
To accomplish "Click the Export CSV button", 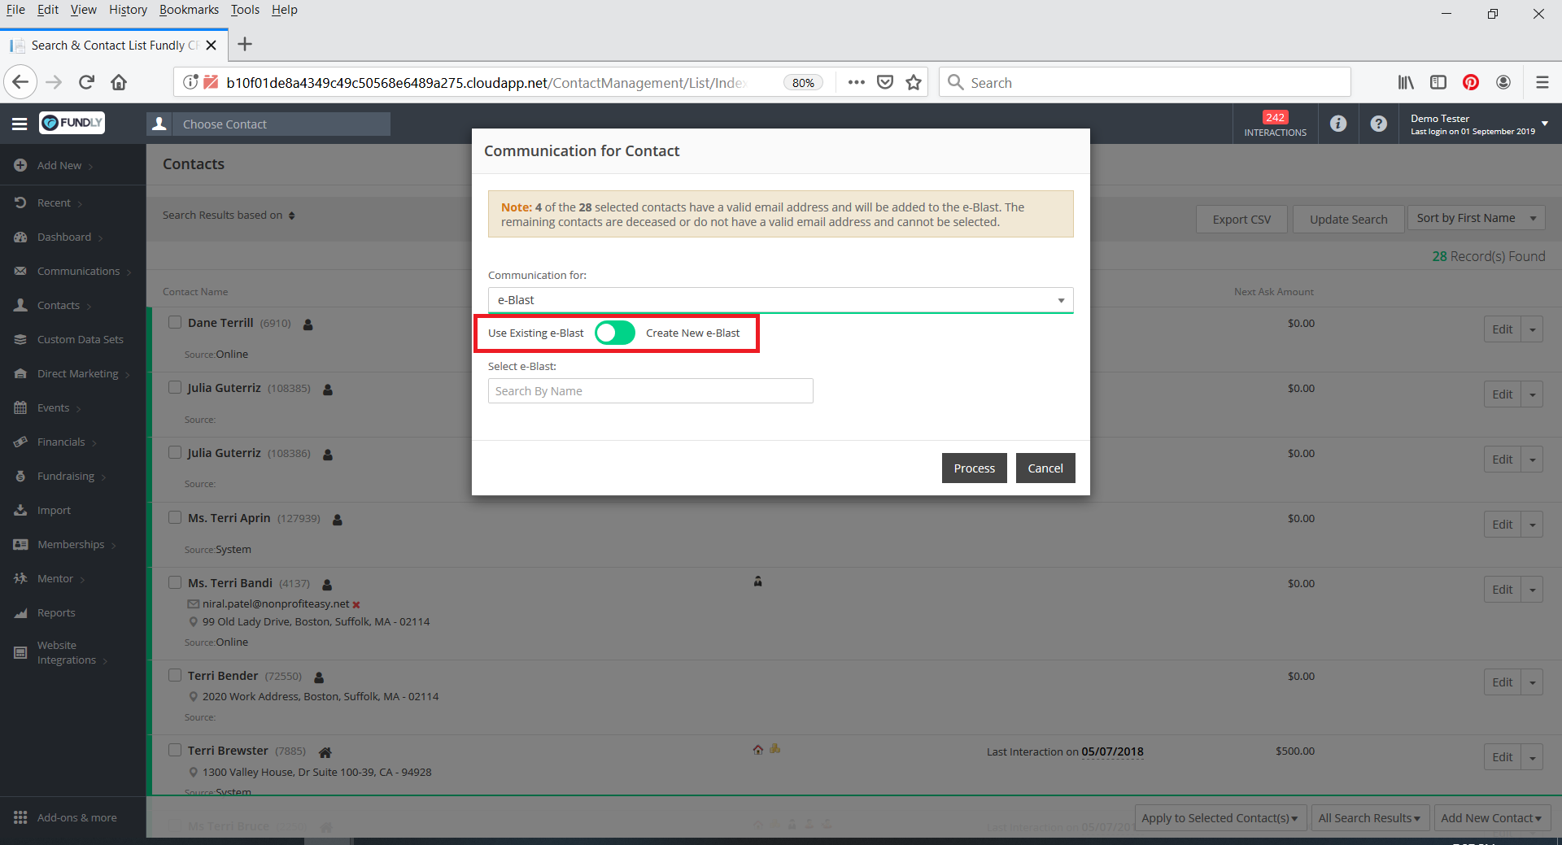I will coord(1241,219).
